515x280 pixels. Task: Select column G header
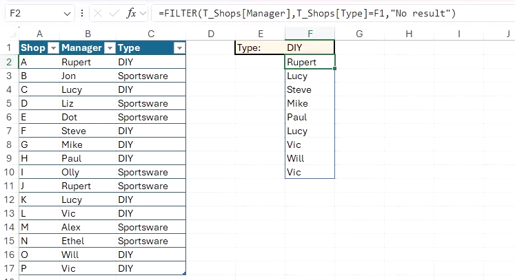coord(360,34)
